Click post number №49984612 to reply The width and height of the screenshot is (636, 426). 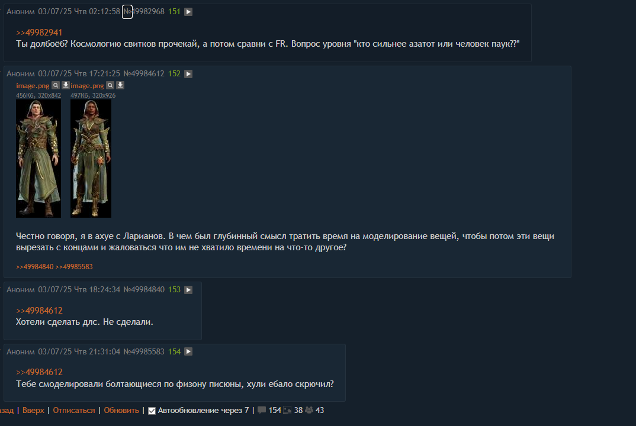(x=144, y=74)
